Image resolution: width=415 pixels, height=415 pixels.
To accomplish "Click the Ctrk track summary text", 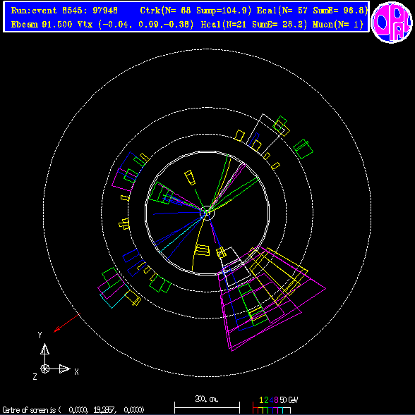I will click(196, 11).
